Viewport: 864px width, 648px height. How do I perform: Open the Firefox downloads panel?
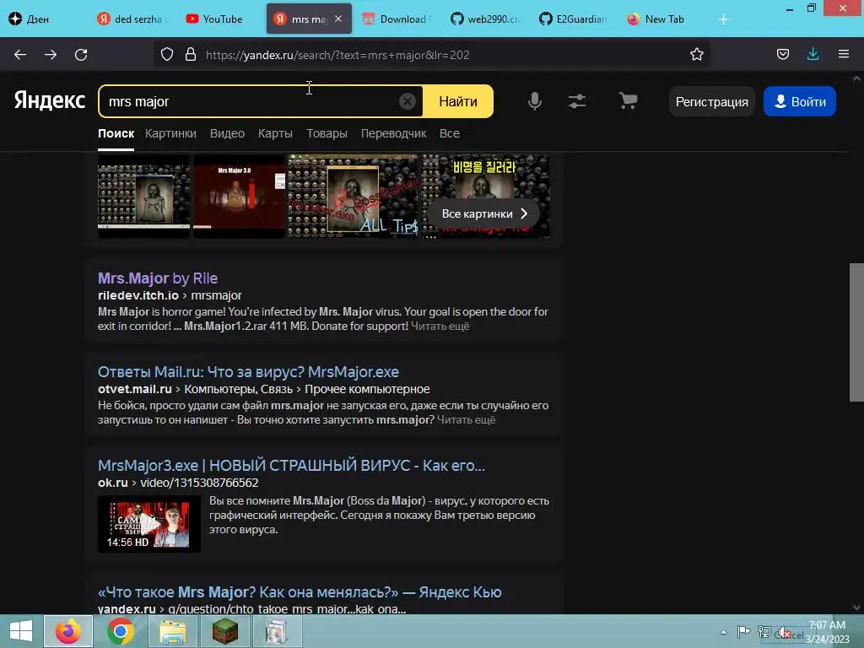pos(813,54)
